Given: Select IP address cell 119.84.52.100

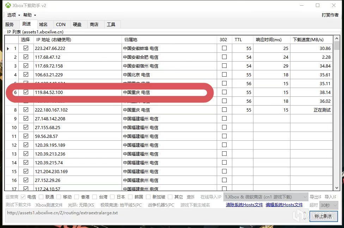Looking at the screenshot, I should (x=78, y=93).
